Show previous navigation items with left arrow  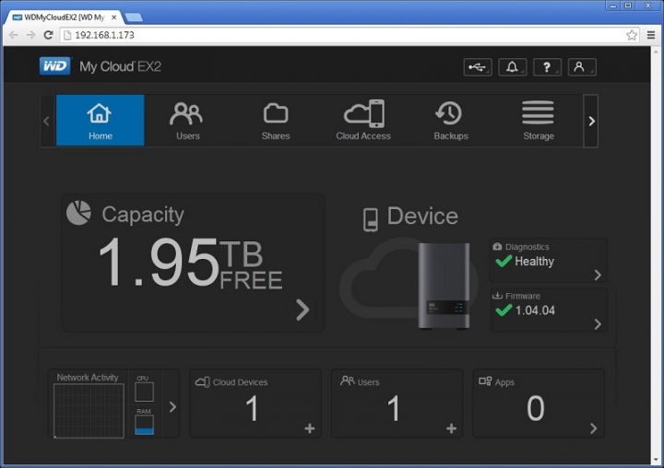tap(47, 121)
